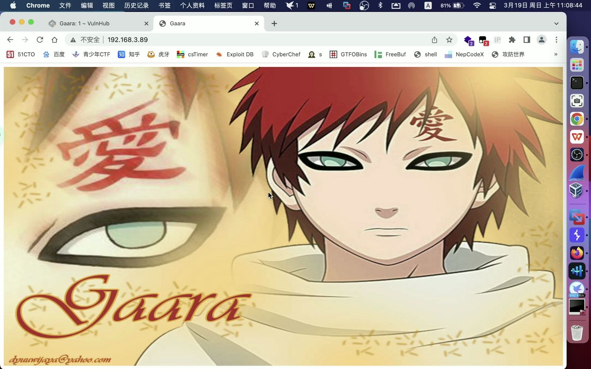
Task: Open WPS Office from the Dock
Action: coord(577,137)
